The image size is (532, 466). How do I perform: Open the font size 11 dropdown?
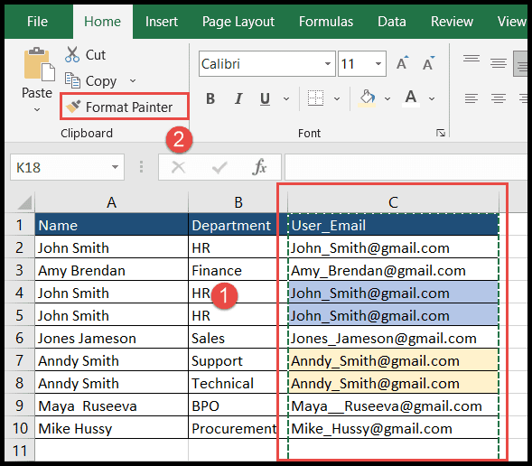pos(378,64)
